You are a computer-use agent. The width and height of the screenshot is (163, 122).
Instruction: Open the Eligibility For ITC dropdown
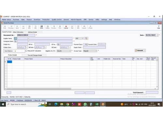64,51
